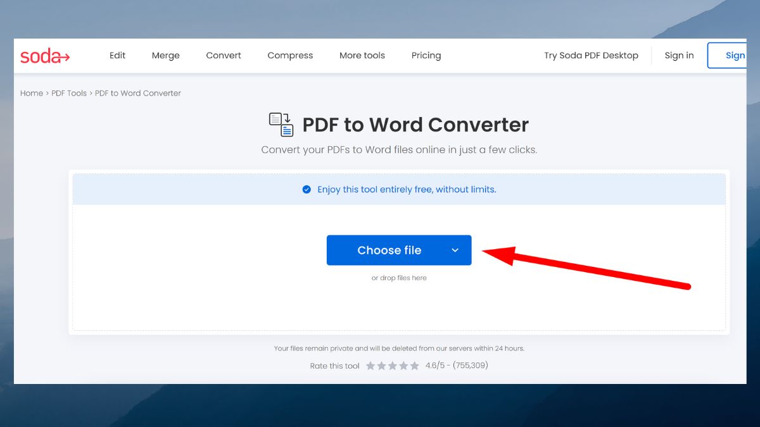The height and width of the screenshot is (427, 760).
Task: Rate this tool four stars
Action: [403, 366]
